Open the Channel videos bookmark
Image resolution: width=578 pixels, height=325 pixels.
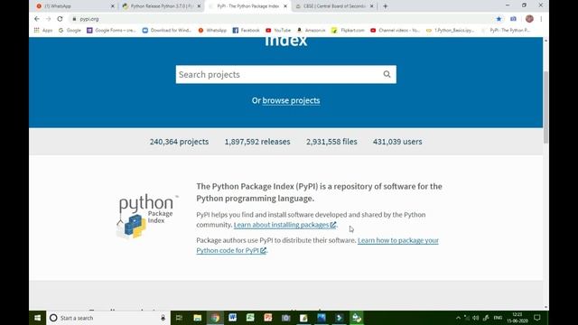pos(396,30)
